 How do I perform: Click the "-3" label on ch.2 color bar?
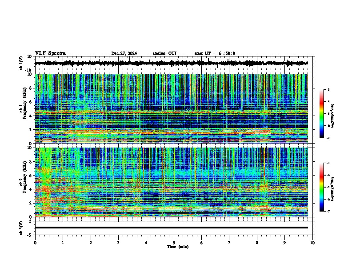pyautogui.click(x=328, y=163)
